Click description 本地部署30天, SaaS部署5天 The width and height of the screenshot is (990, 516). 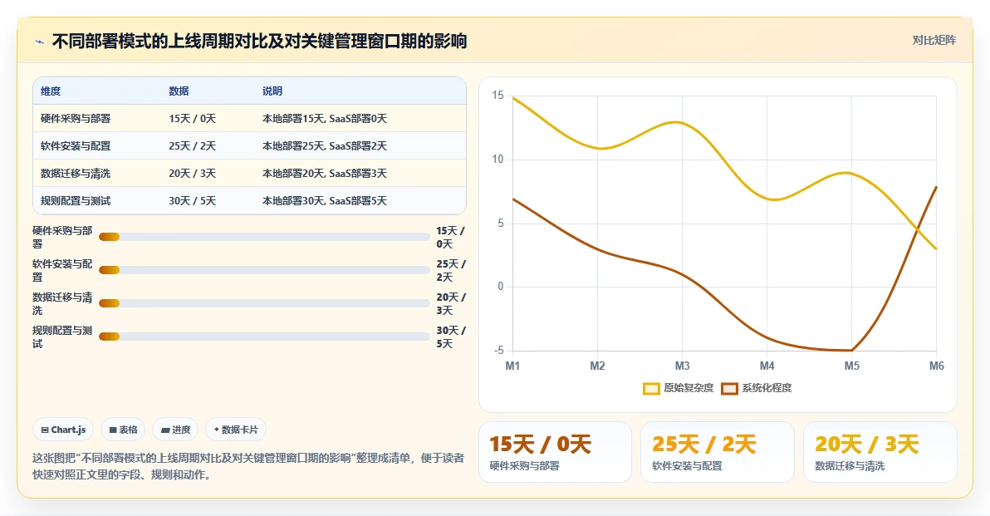coord(325,201)
